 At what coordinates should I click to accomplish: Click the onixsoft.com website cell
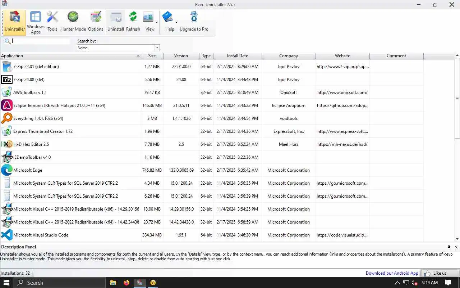coord(342,93)
